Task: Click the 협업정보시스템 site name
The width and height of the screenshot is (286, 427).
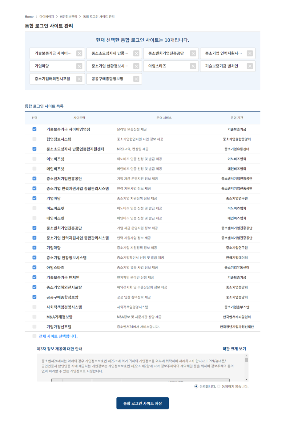Action: coord(59,139)
